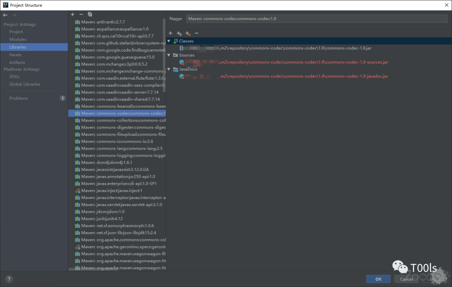Collapse the Sources section
Image resolution: width=452 pixels, height=287 pixels.
(x=169, y=55)
